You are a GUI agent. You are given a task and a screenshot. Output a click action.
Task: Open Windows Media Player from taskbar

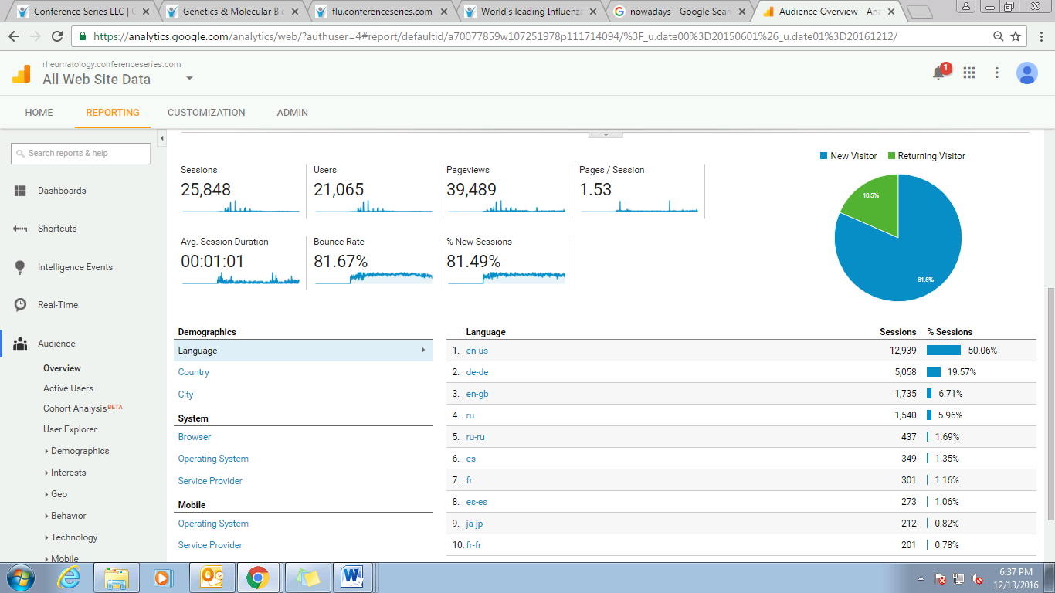[x=163, y=577]
